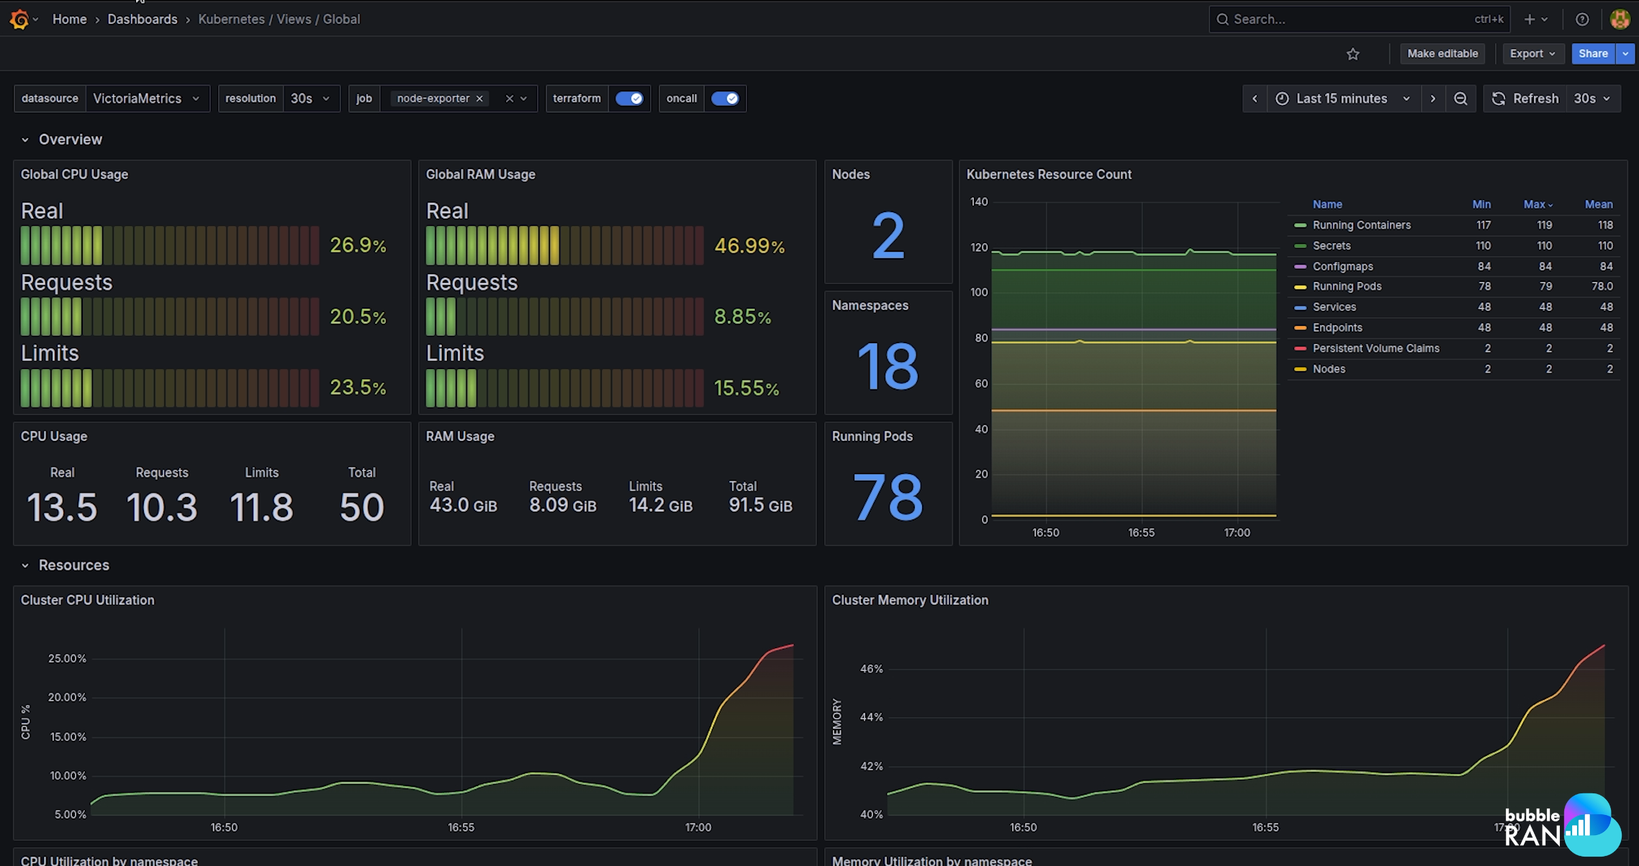Disable the terraform toggle
This screenshot has width=1639, height=866.
(629, 99)
